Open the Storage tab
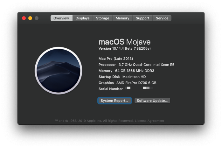The width and height of the screenshot is (222, 148). click(x=102, y=18)
